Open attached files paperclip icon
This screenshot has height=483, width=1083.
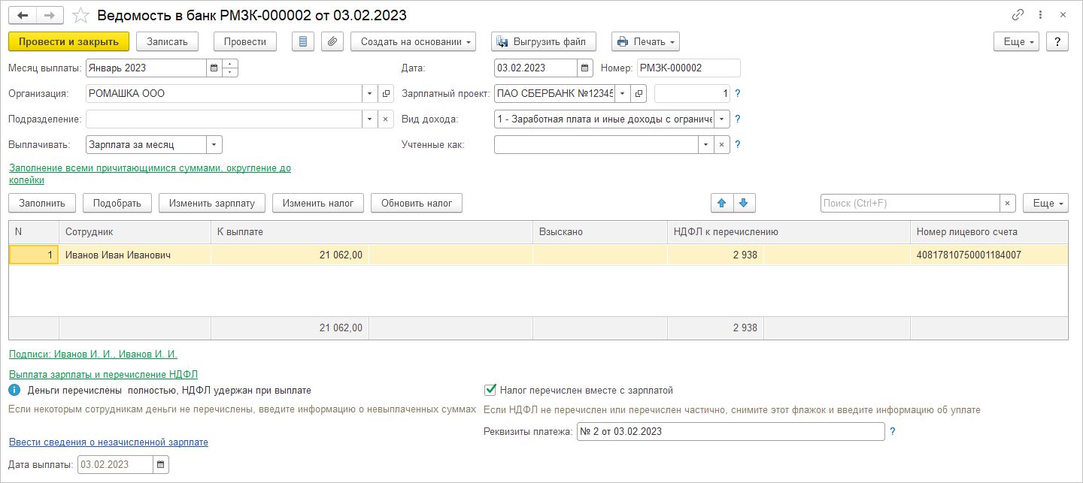click(x=332, y=41)
